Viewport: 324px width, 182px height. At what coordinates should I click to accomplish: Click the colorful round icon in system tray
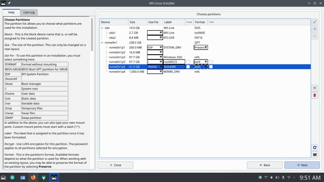(260, 178)
